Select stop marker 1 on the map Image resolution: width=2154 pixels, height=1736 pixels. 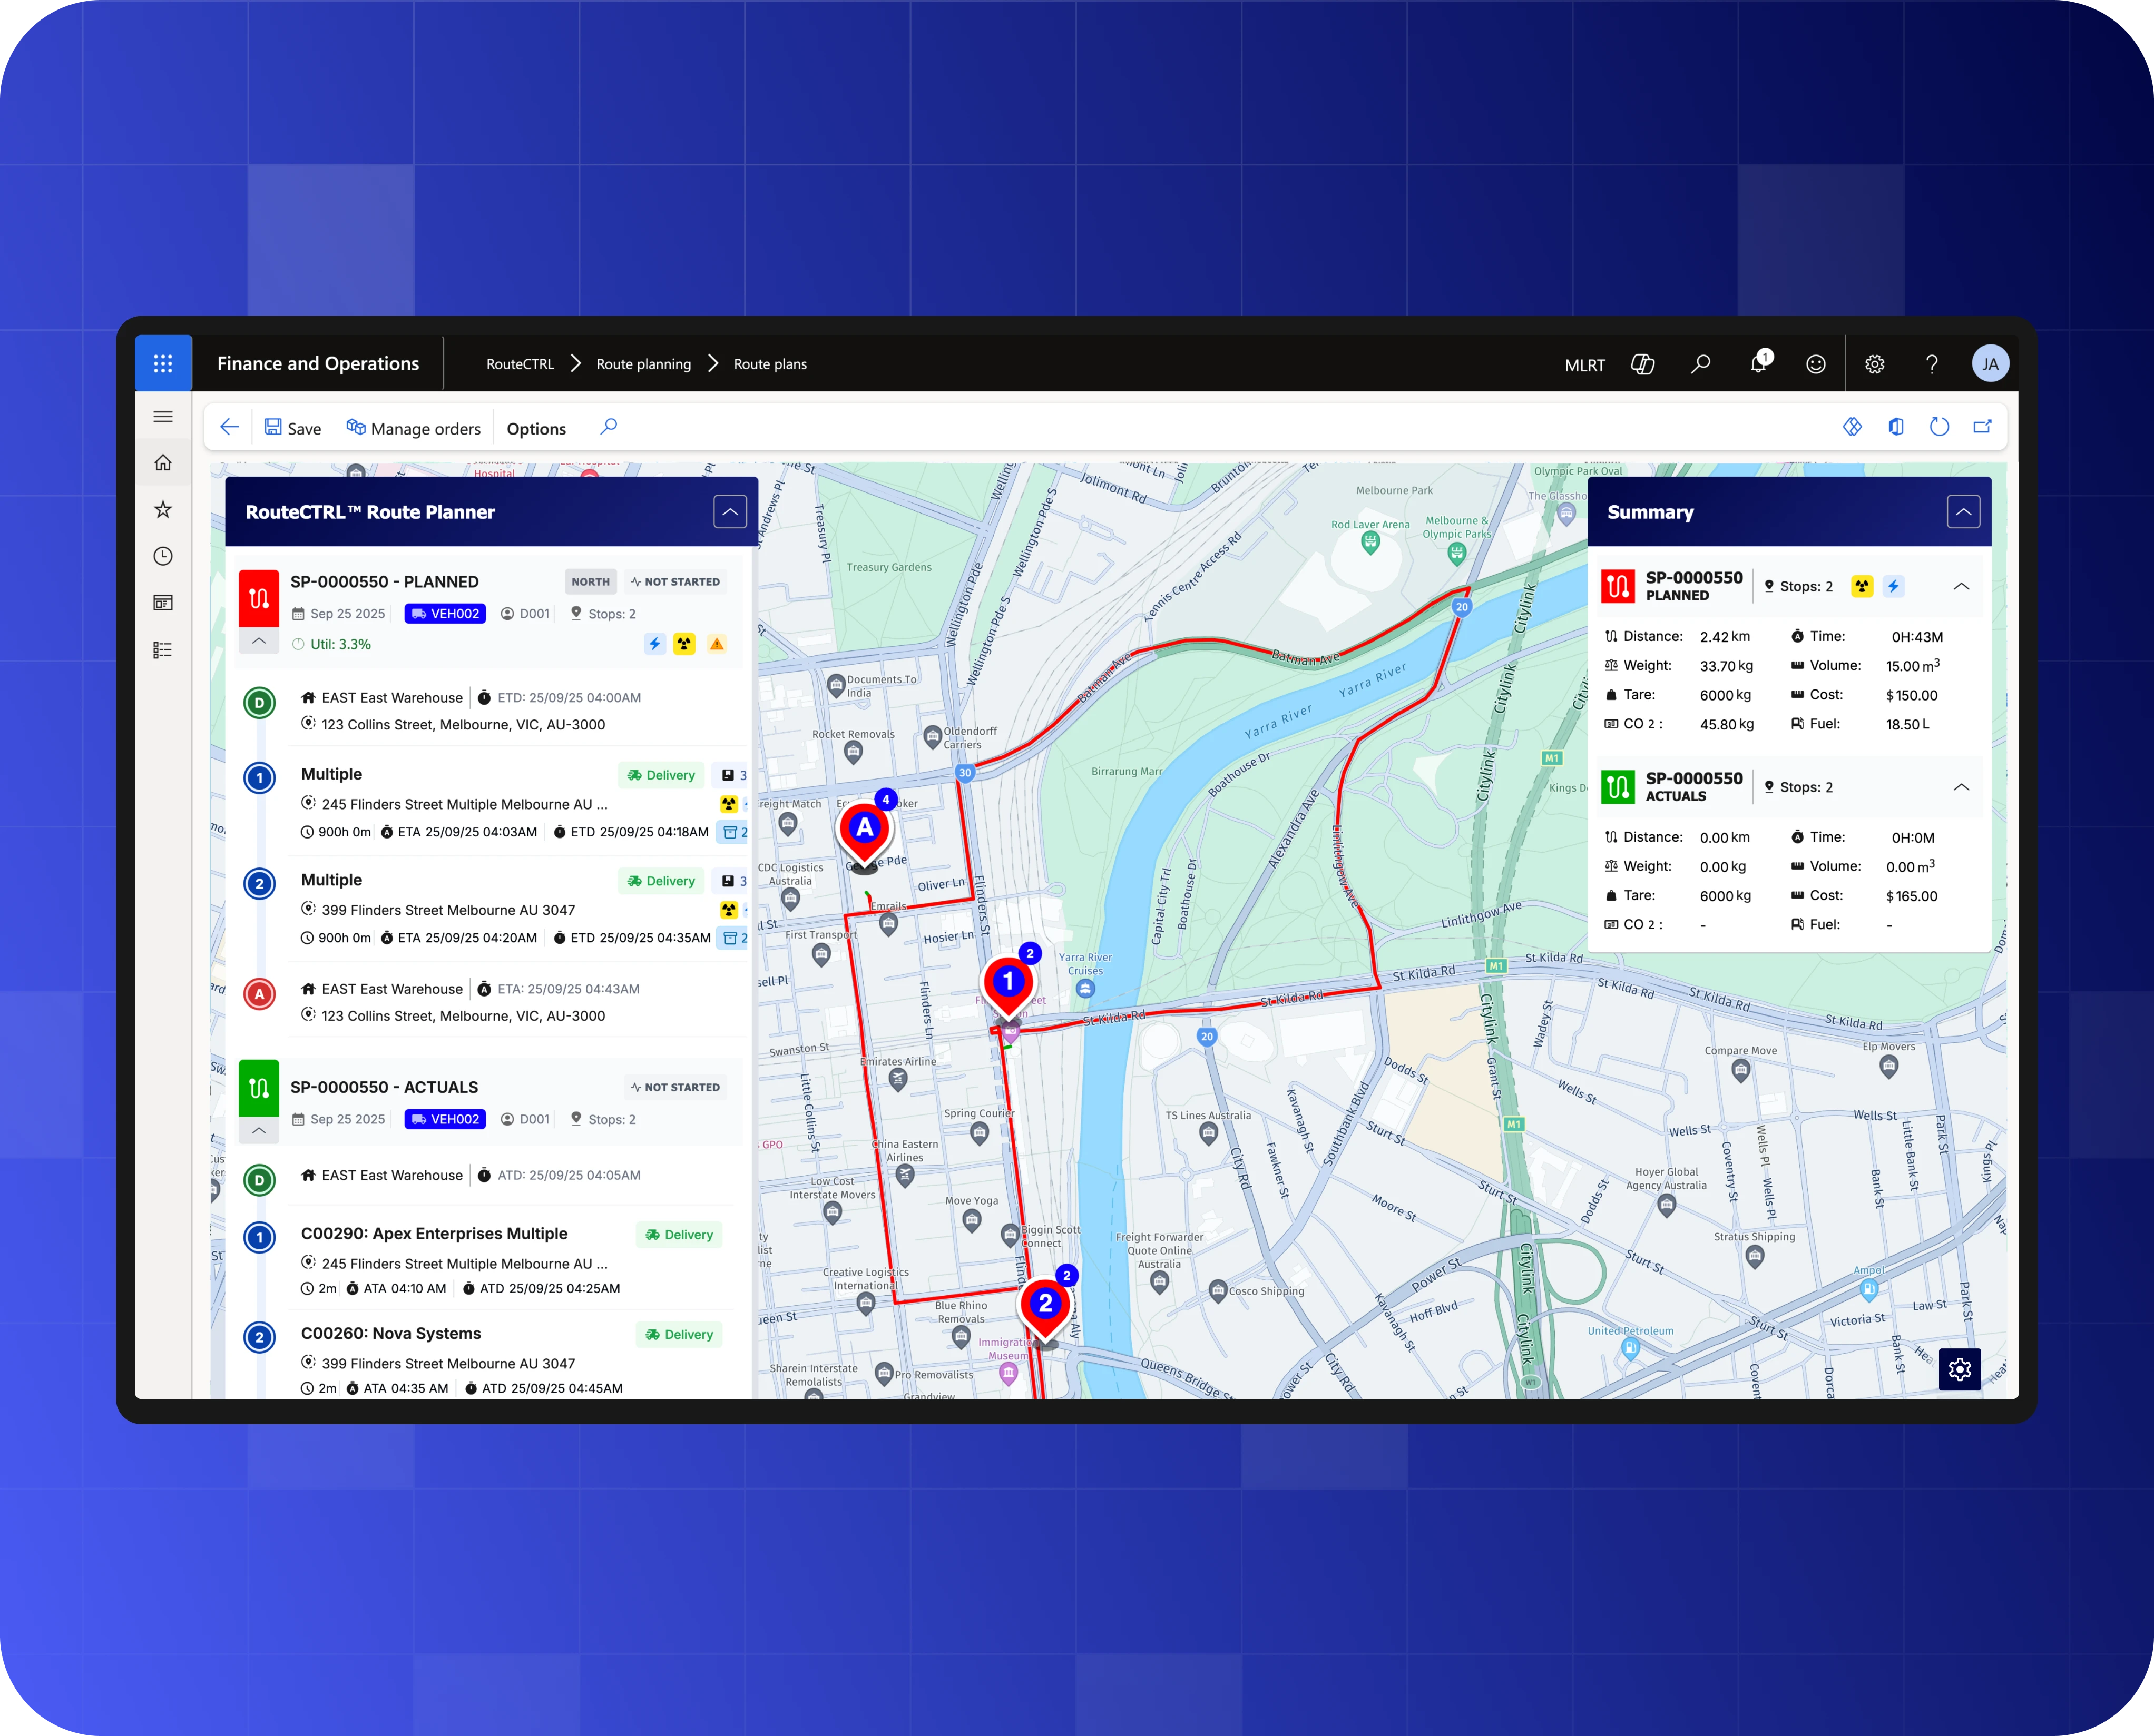coord(1009,983)
